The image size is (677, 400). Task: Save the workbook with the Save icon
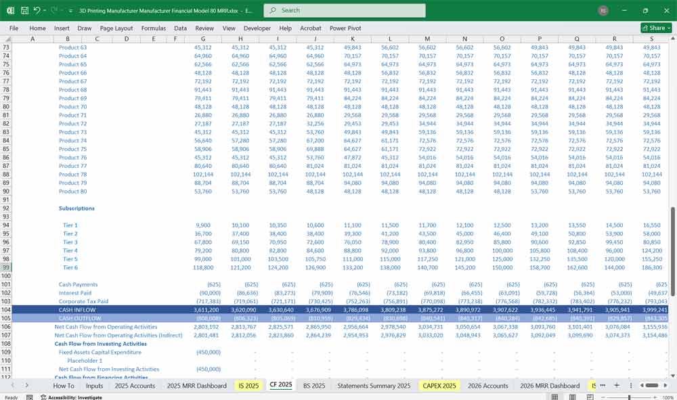(24, 10)
